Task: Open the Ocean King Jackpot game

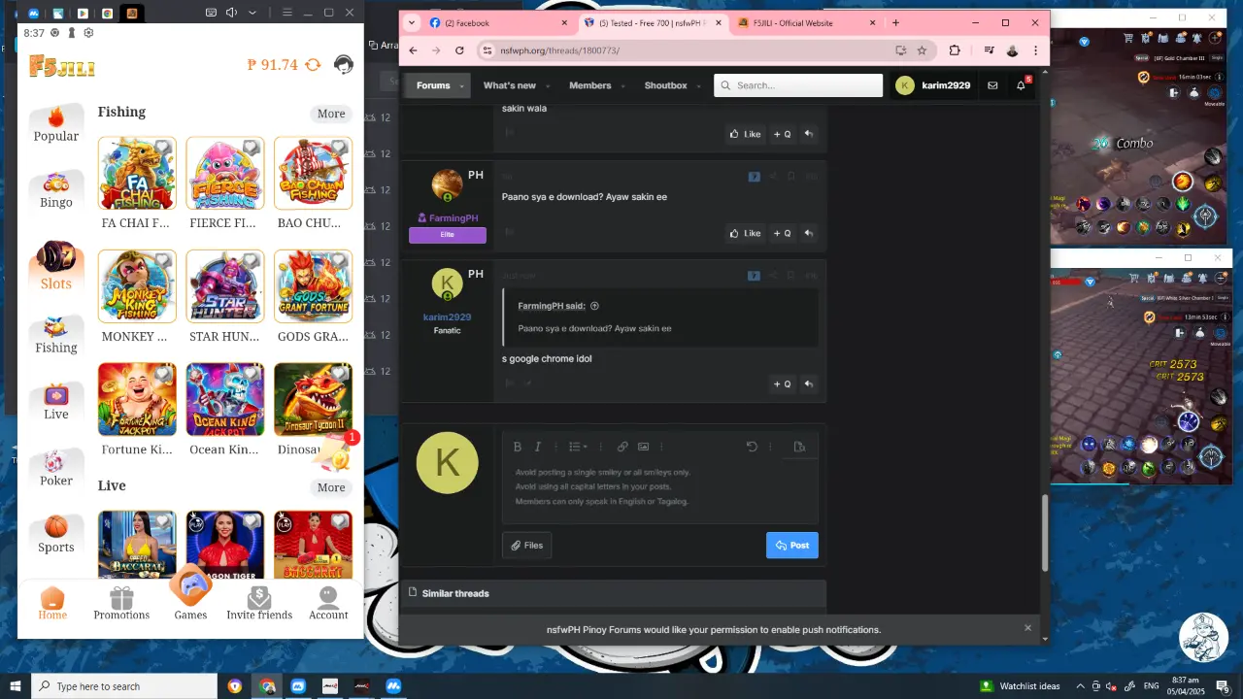Action: click(224, 400)
